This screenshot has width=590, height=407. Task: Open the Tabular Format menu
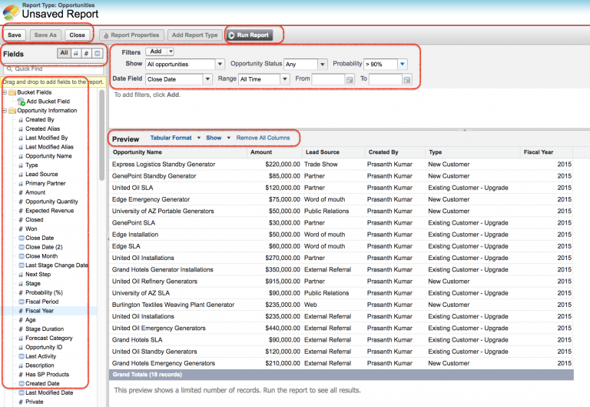[175, 138]
